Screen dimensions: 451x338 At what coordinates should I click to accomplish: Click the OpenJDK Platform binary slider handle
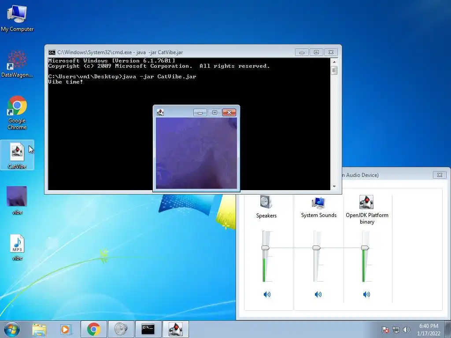[365, 248]
